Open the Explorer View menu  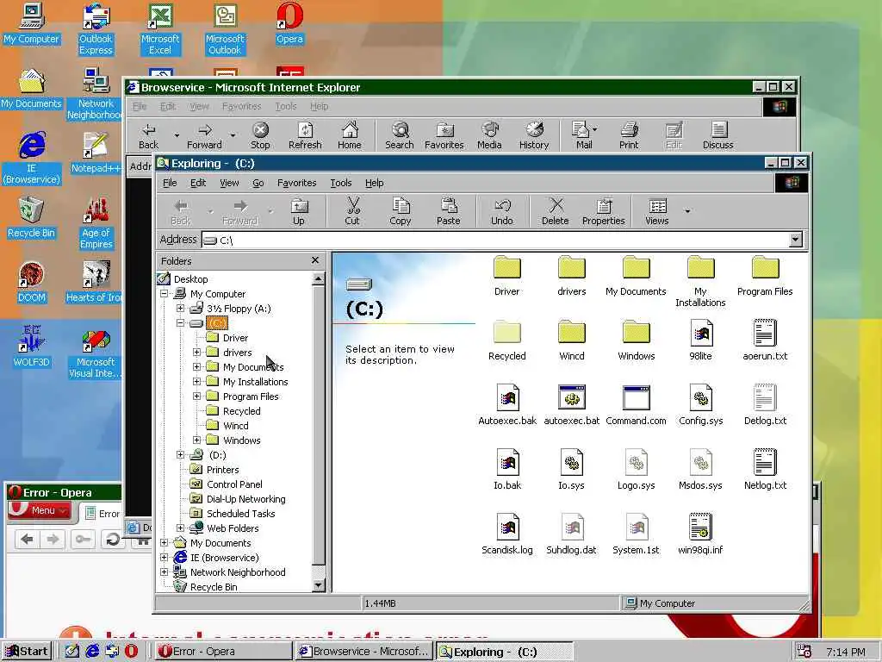(229, 183)
